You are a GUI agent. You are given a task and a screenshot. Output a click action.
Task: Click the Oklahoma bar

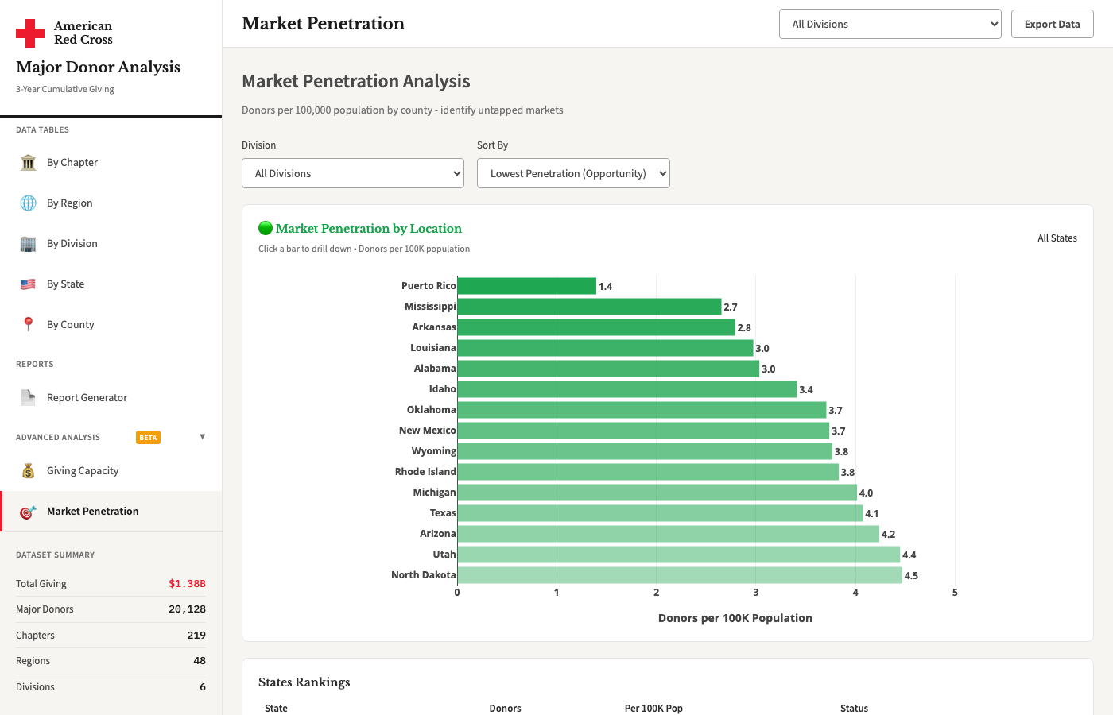click(x=642, y=410)
